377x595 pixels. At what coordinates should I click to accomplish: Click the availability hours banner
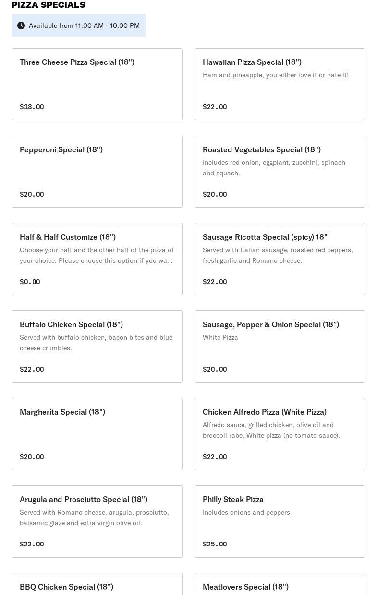(x=84, y=25)
